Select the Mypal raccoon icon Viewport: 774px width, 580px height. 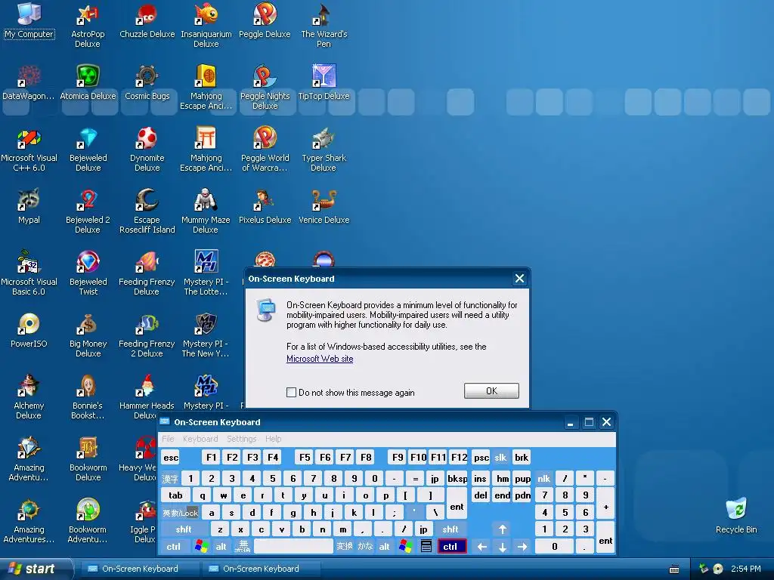pos(29,206)
